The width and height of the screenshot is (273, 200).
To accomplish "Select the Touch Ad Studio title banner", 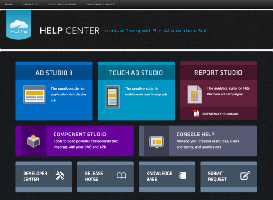I will click(x=136, y=73).
